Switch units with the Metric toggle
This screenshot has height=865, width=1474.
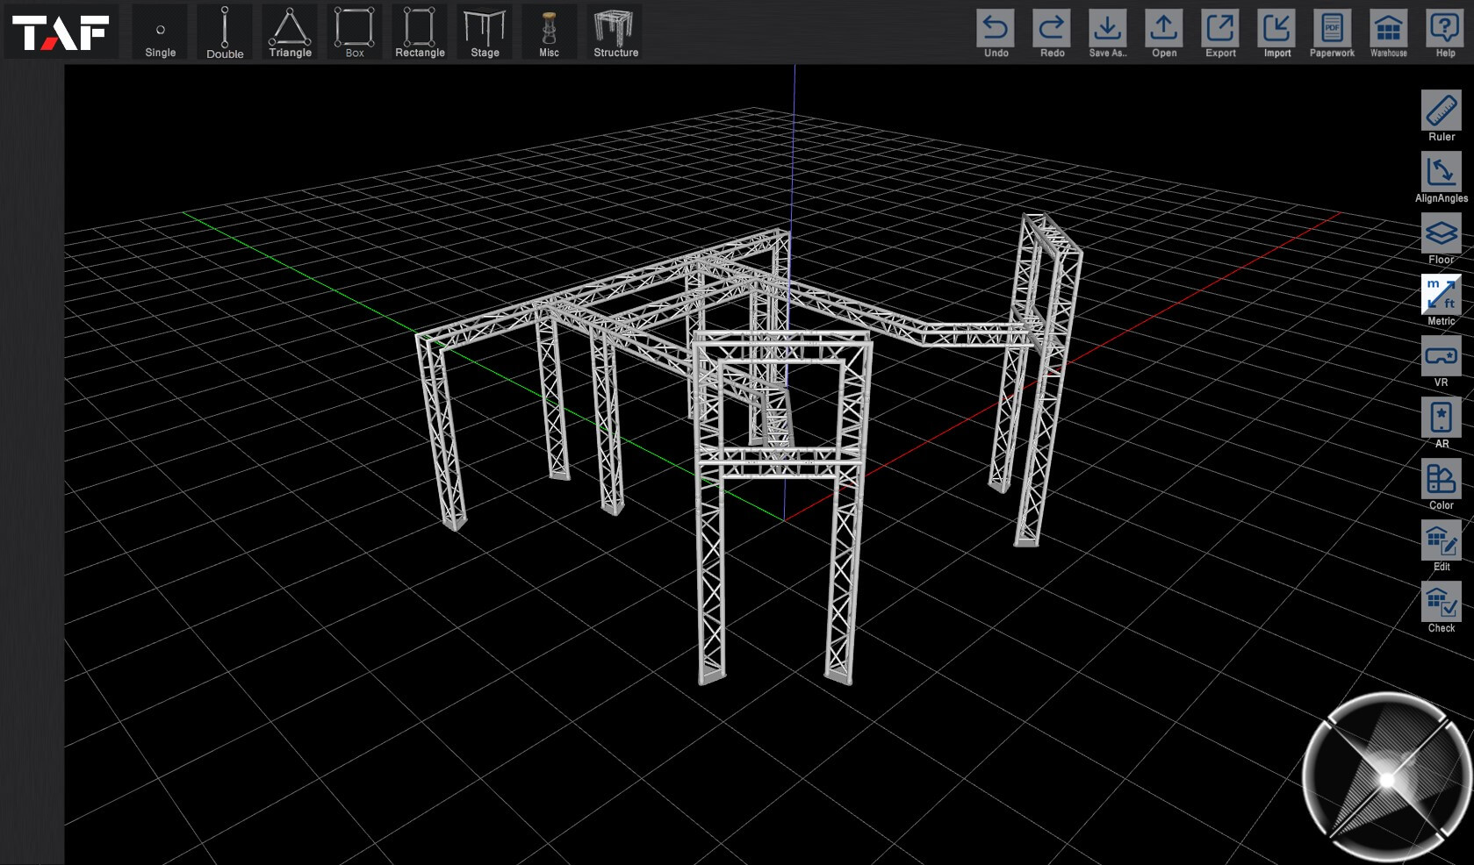point(1442,300)
